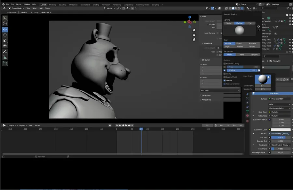
Task: Select the Add Cube tool
Action: click(x=5, y=63)
